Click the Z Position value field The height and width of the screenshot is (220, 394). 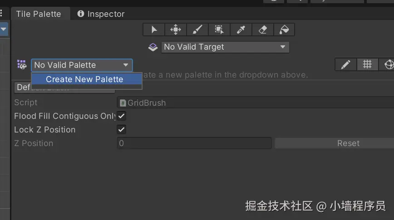[194, 143]
